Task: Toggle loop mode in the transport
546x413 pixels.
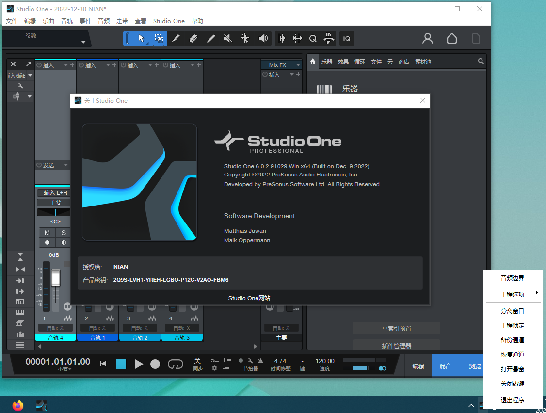Action: coord(175,364)
